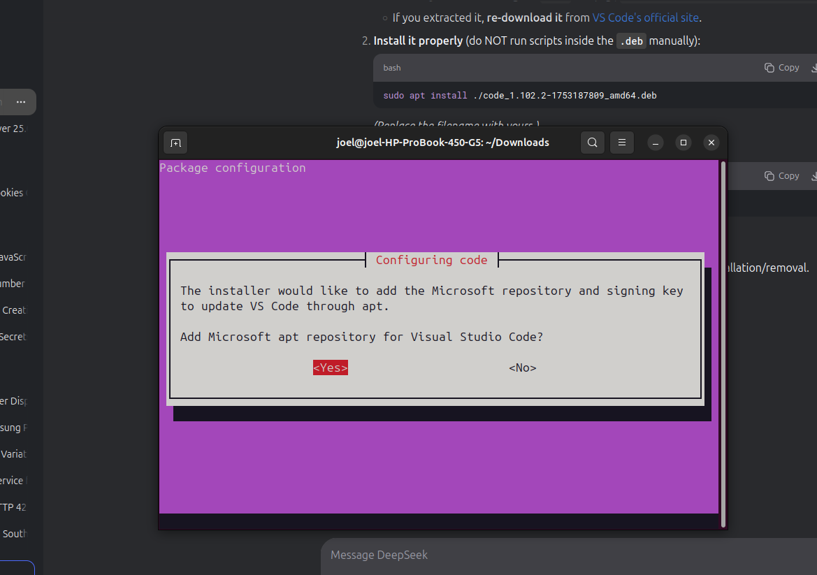Copy the second code block in DeepSeek
The height and width of the screenshot is (575, 817).
click(781, 176)
